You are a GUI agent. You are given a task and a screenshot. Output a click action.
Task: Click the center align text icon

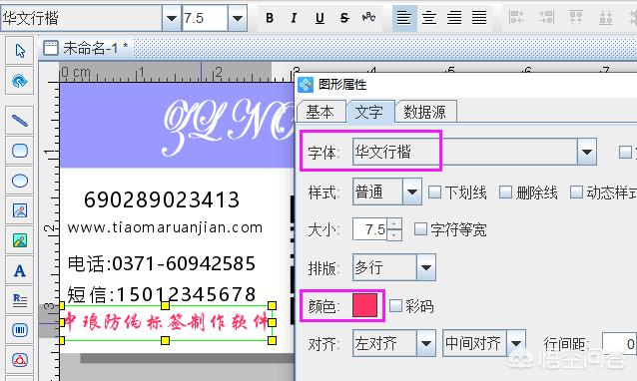429,18
